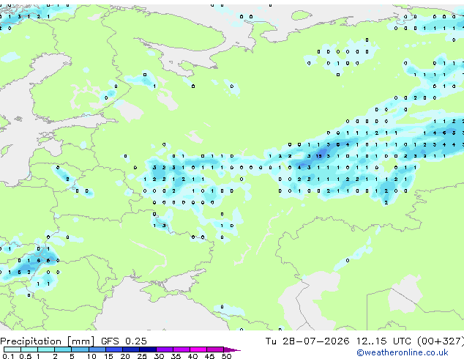Pick the 10–15 mm legend color box
The image size is (464, 359).
coord(97,349)
